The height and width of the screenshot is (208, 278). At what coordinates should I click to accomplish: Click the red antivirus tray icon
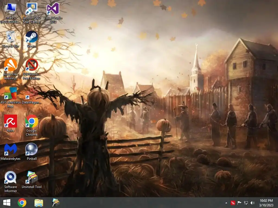233,203
